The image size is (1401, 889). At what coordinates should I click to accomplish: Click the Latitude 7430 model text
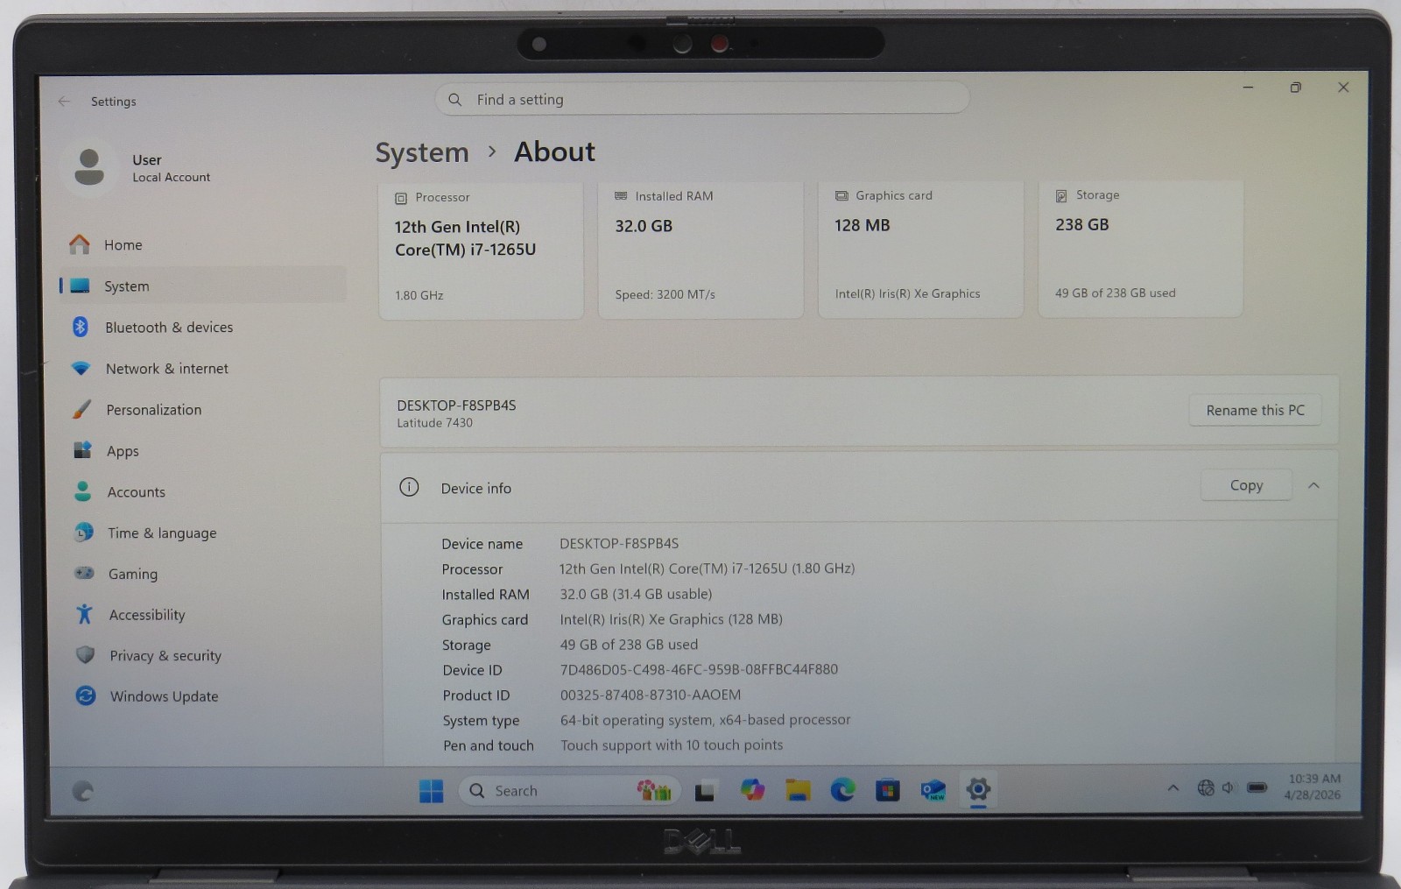[x=434, y=423]
